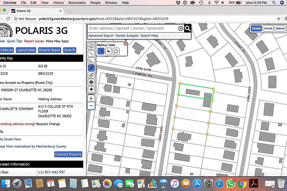The height and width of the screenshot is (191, 287).
Task: Open Safari from the Dock
Action: coord(219,183)
